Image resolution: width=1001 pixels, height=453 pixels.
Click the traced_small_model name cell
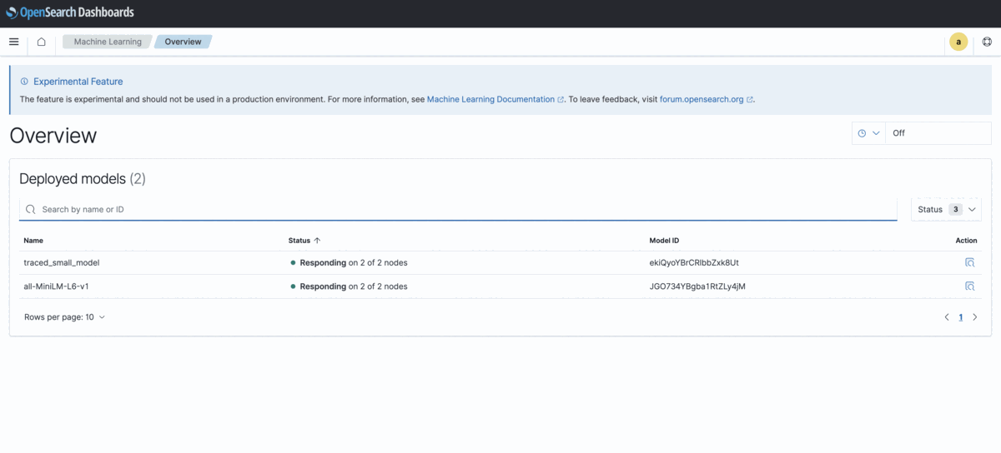coord(62,262)
